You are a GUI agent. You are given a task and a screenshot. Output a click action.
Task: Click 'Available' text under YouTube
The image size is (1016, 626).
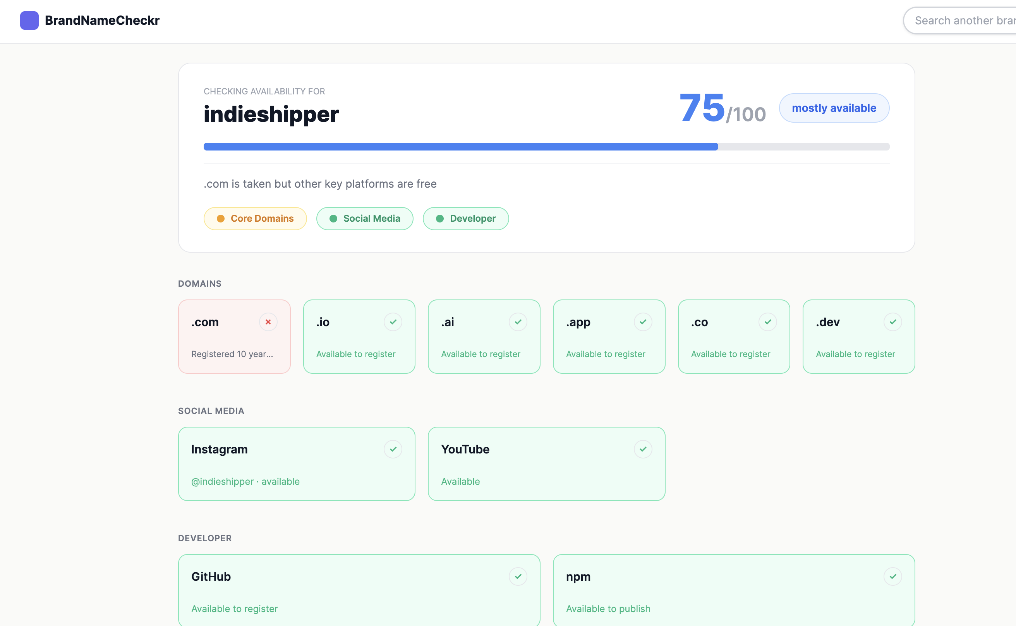[460, 482]
